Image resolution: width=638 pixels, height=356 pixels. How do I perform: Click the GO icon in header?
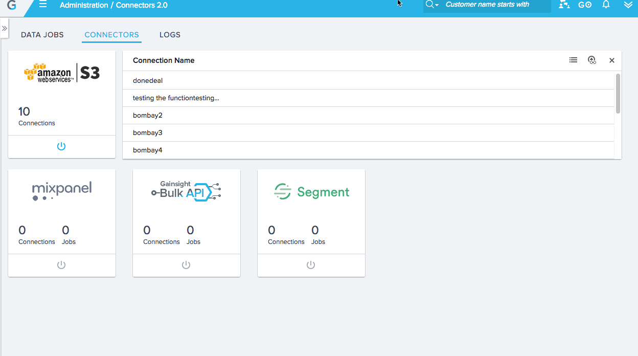(585, 5)
